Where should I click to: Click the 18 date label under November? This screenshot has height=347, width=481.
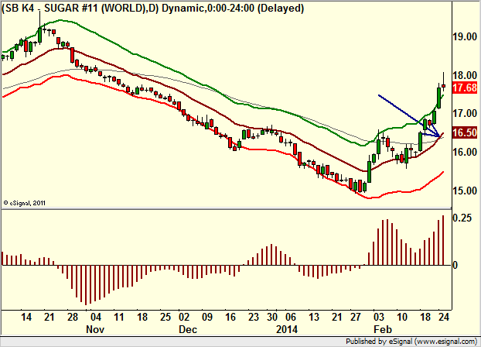[142, 317]
